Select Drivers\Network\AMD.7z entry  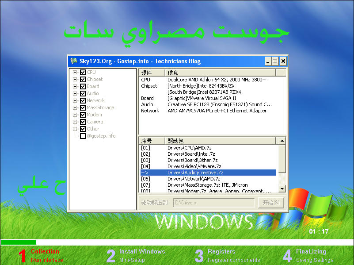[208, 179]
